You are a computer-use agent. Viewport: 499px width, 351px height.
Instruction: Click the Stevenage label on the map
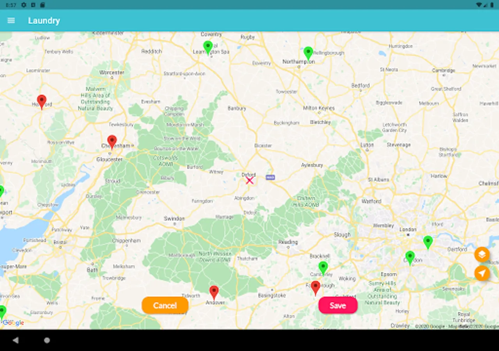pyautogui.click(x=398, y=145)
